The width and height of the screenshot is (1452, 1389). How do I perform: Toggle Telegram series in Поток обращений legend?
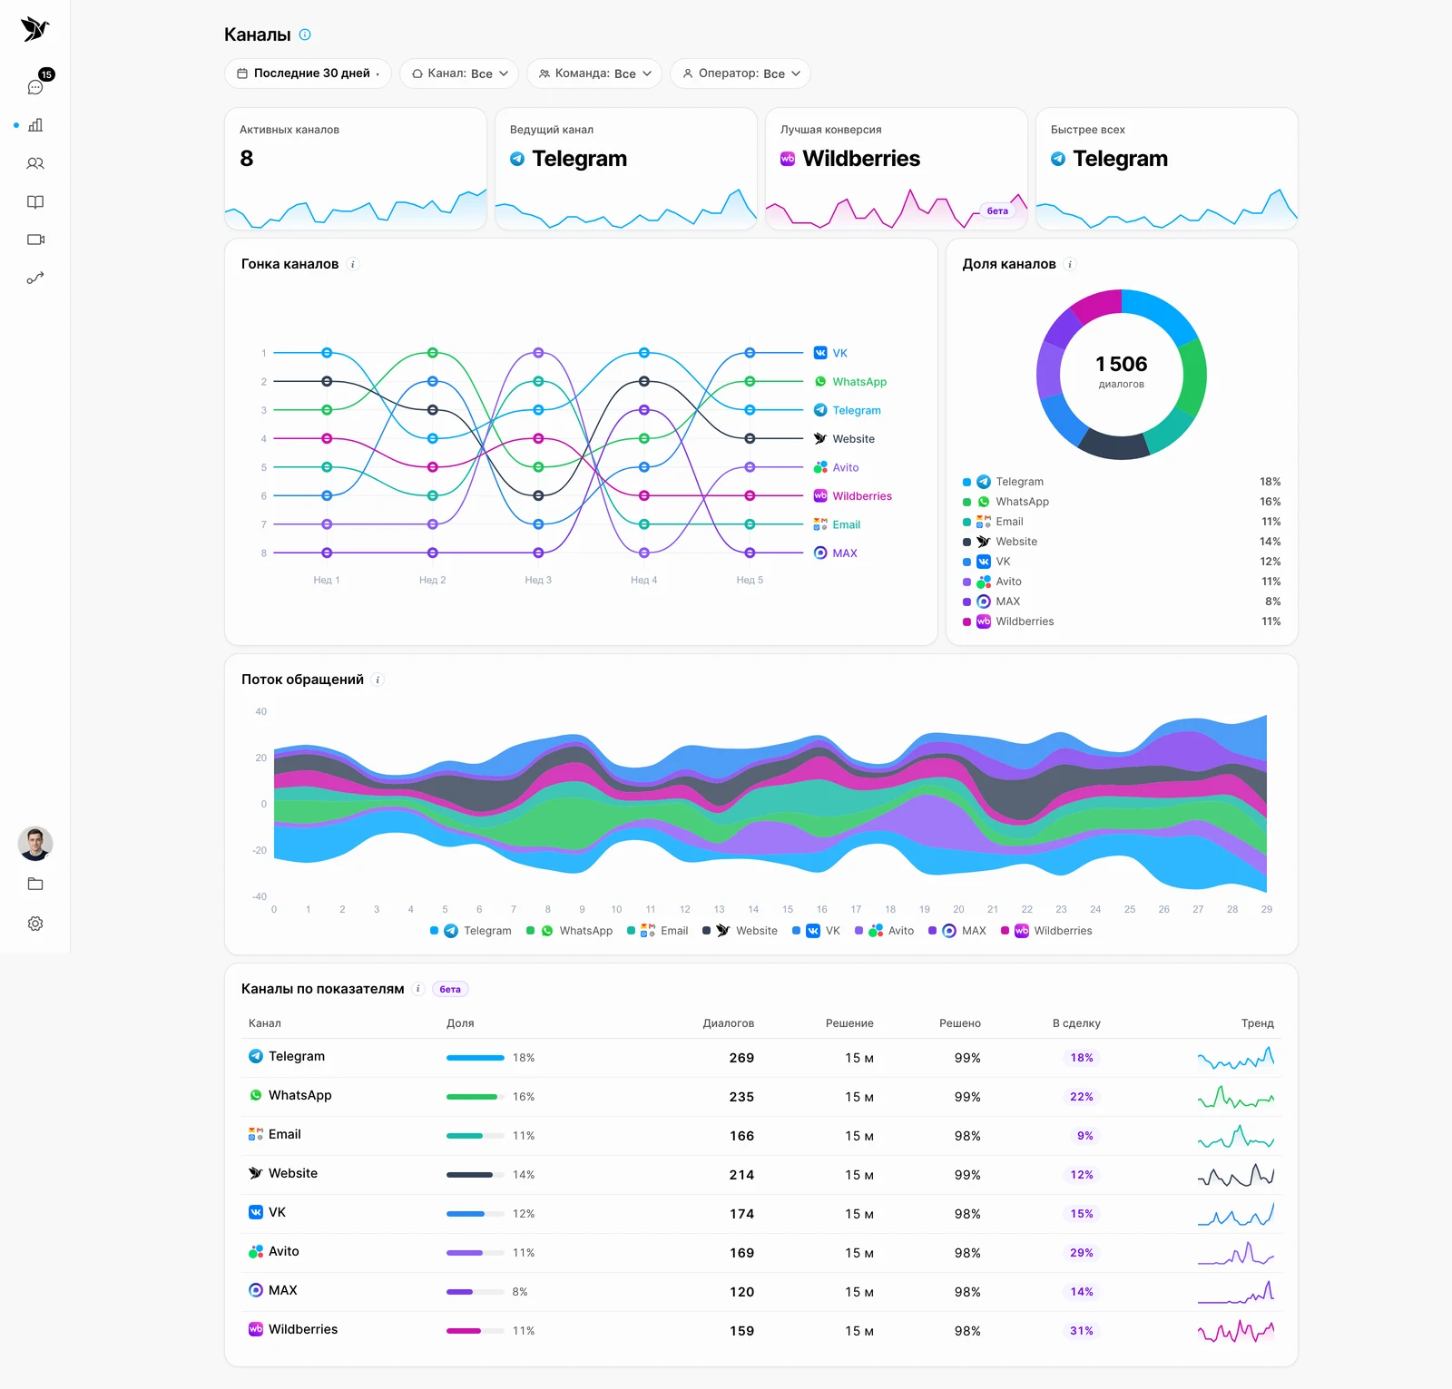click(x=471, y=931)
